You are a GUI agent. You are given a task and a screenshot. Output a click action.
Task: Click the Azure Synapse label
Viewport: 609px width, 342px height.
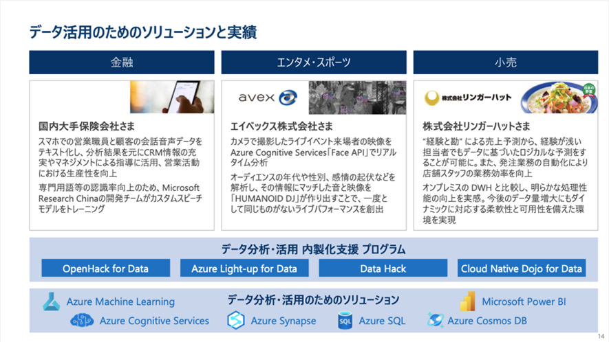click(283, 321)
